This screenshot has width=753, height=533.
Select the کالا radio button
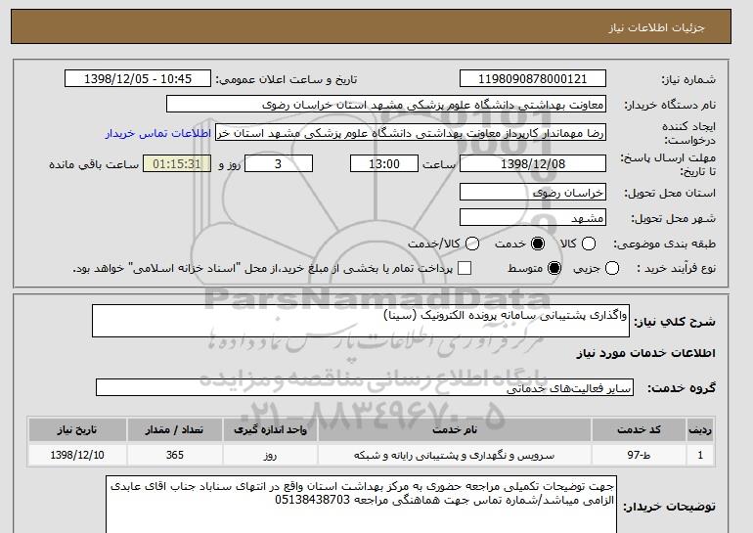[589, 244]
